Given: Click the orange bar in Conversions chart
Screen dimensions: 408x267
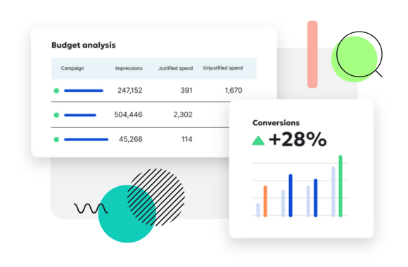Looking at the screenshot, I should click(265, 201).
